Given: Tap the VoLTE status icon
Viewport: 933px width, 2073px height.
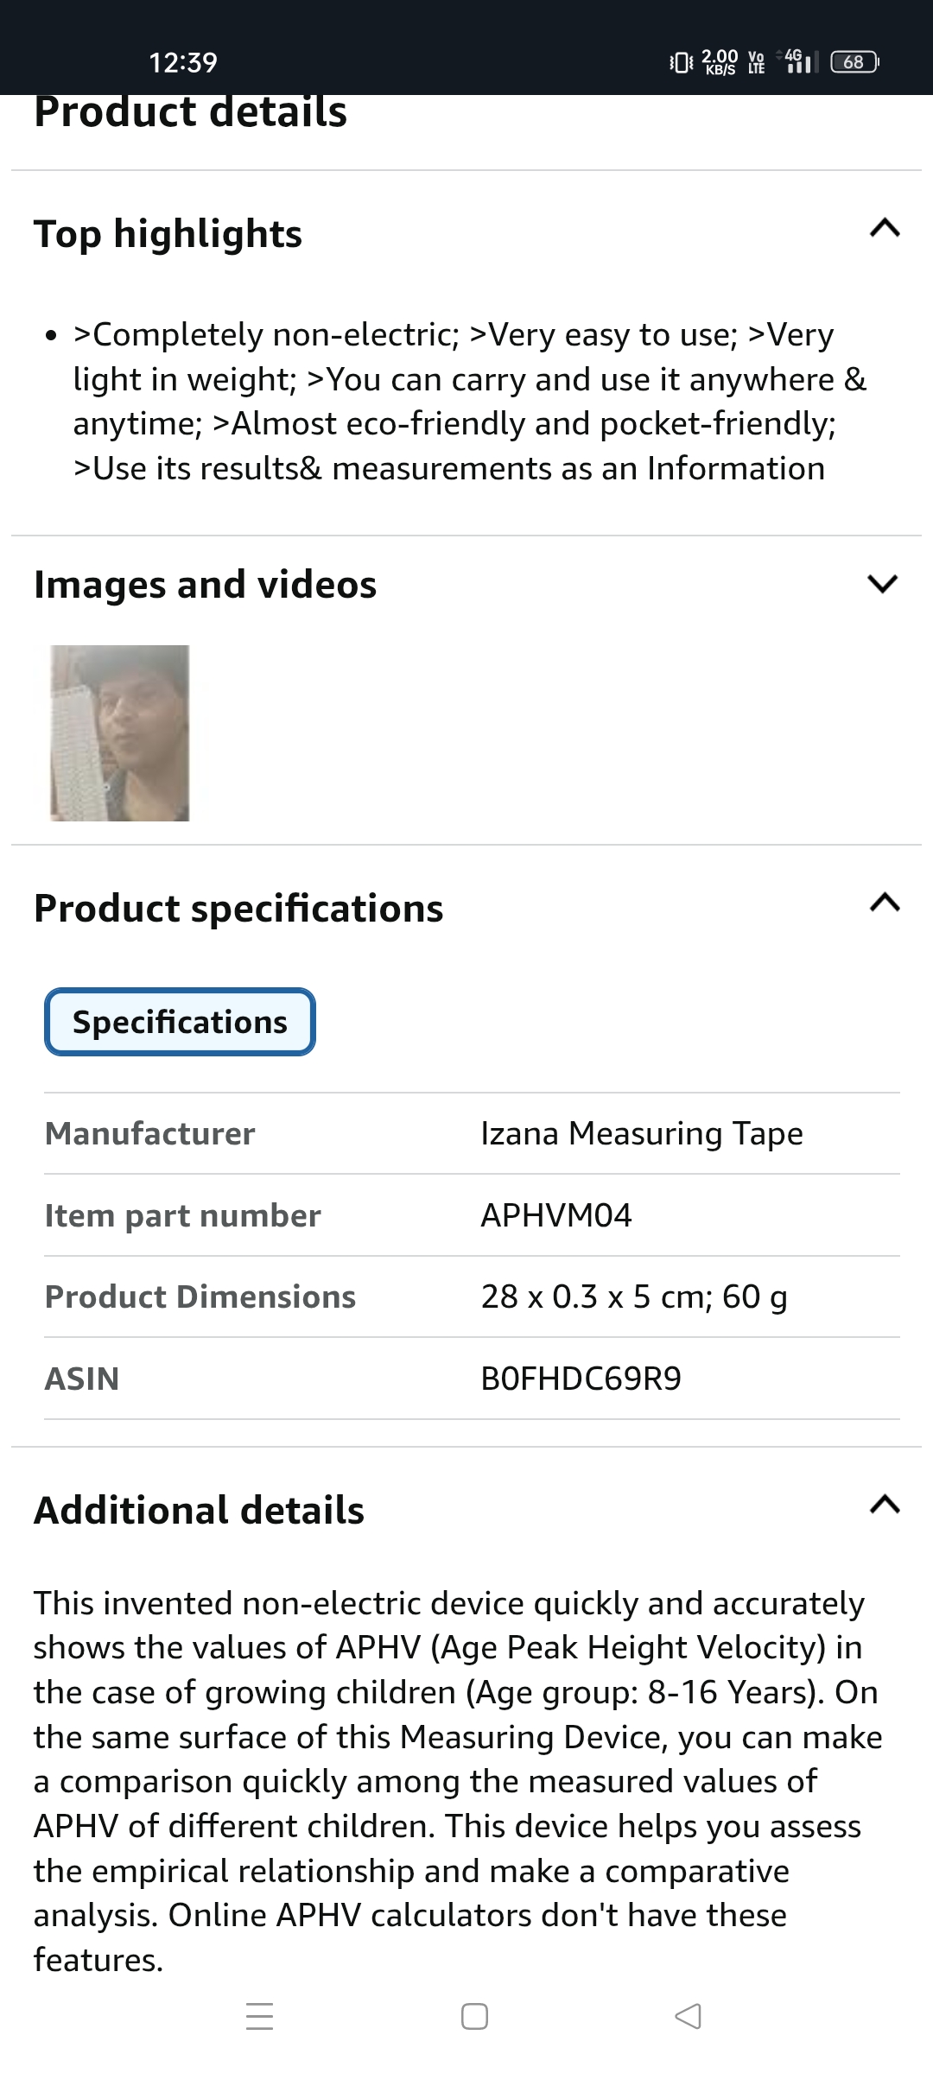Looking at the screenshot, I should pos(757,62).
